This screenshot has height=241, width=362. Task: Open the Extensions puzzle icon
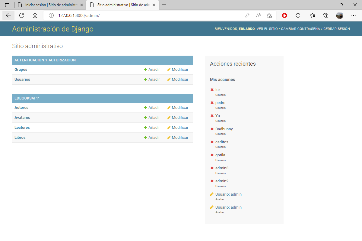[x=298, y=15]
